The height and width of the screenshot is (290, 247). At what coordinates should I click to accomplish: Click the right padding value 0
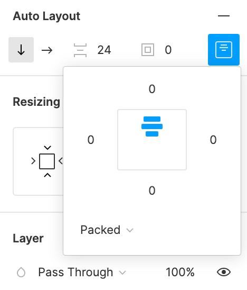click(213, 140)
